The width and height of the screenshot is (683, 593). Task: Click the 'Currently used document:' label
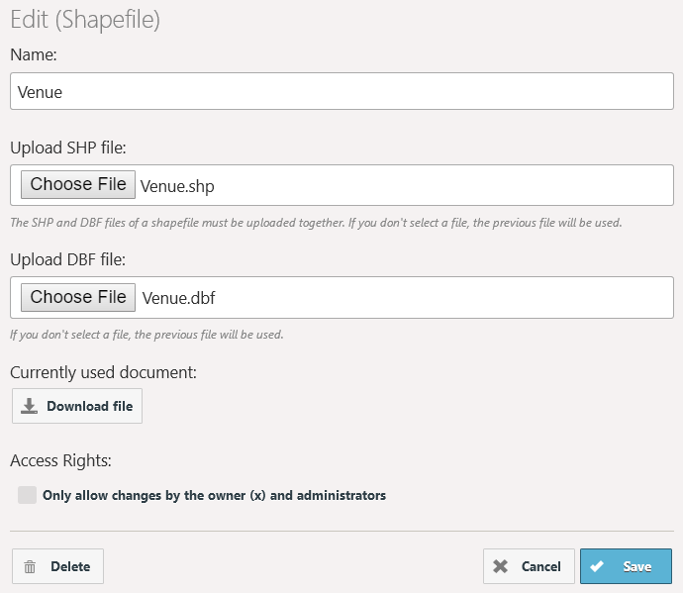[x=103, y=373]
